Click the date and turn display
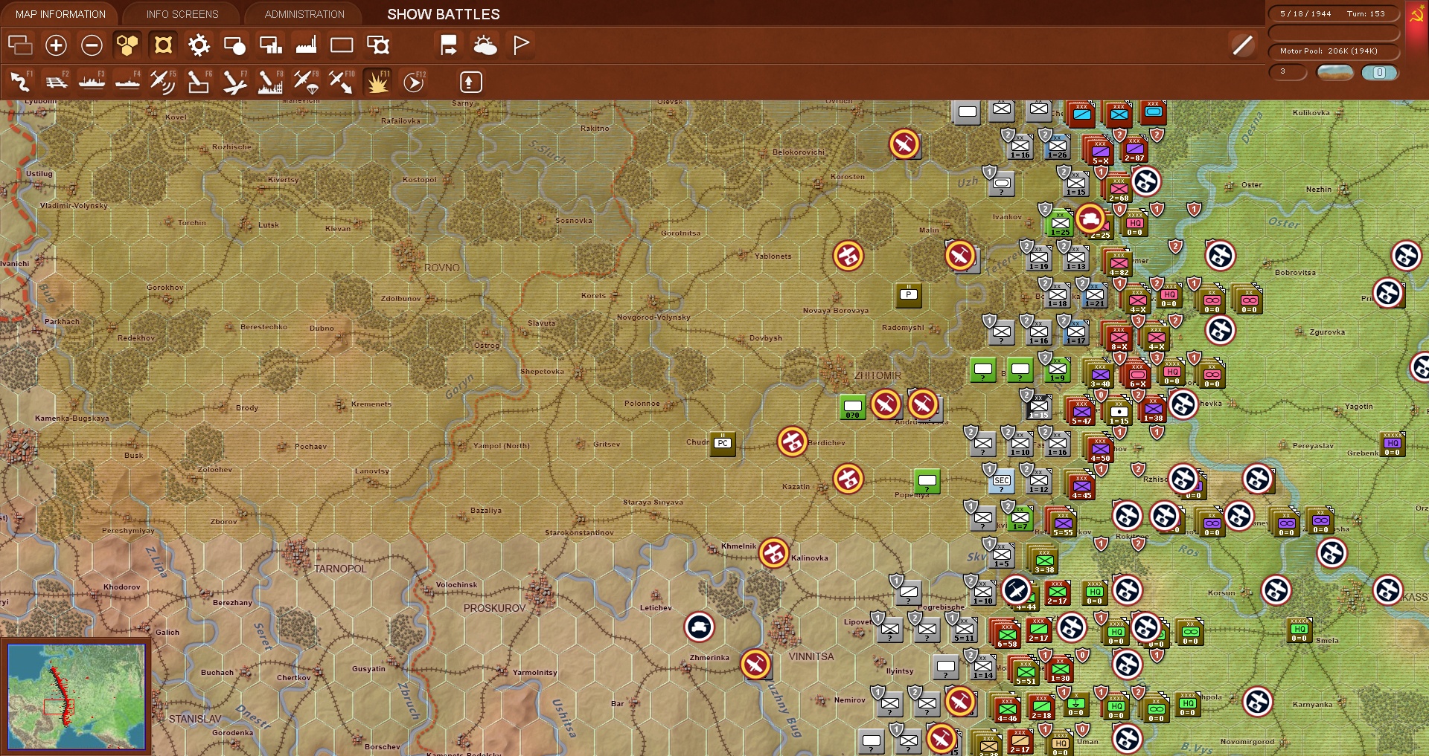Image resolution: width=1429 pixels, height=756 pixels. 1332,13
